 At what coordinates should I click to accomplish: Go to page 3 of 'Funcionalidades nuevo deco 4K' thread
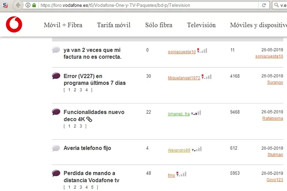tap(81, 126)
